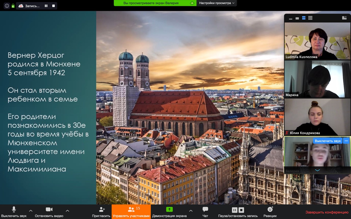Click Завершить конференцию to end meeting
The width and height of the screenshot is (351, 219).
point(327,212)
